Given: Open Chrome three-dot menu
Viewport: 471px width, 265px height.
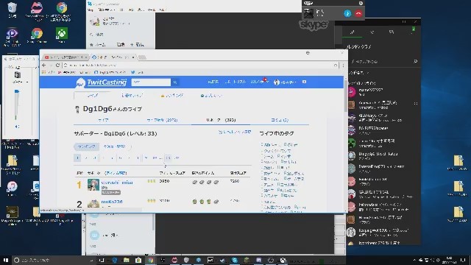Looking at the screenshot, I should coord(343,66).
